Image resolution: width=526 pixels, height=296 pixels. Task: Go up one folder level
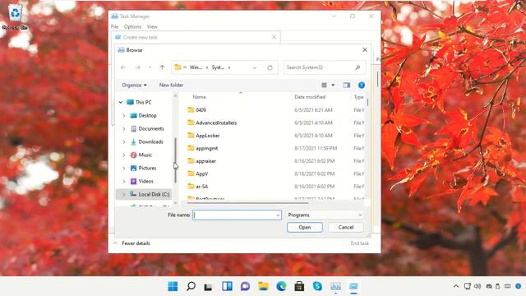pos(162,67)
